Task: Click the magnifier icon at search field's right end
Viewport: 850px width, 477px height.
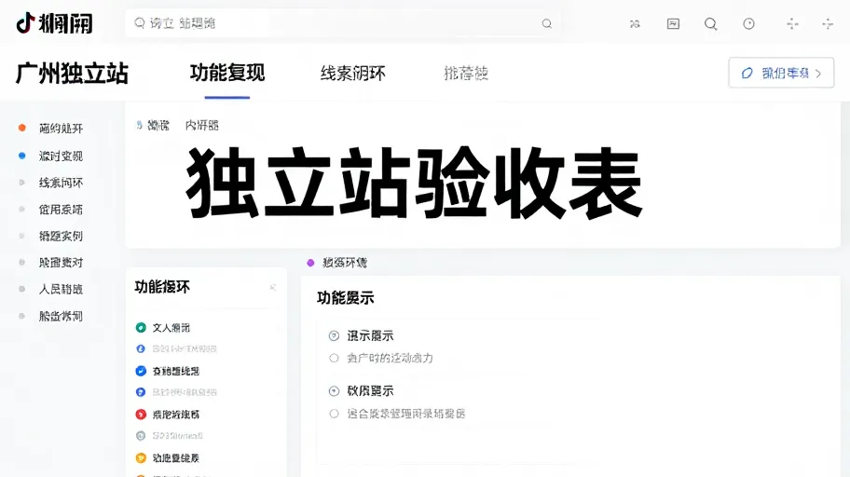Action: point(546,23)
